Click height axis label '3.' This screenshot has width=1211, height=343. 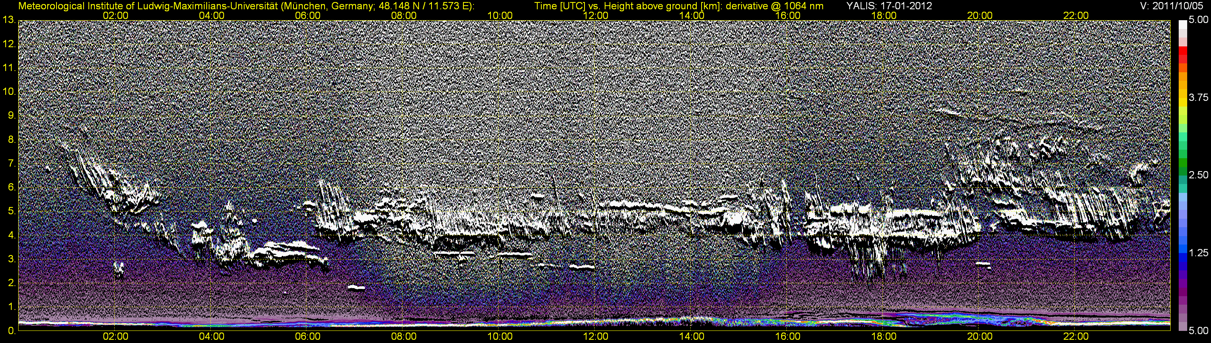12,259
